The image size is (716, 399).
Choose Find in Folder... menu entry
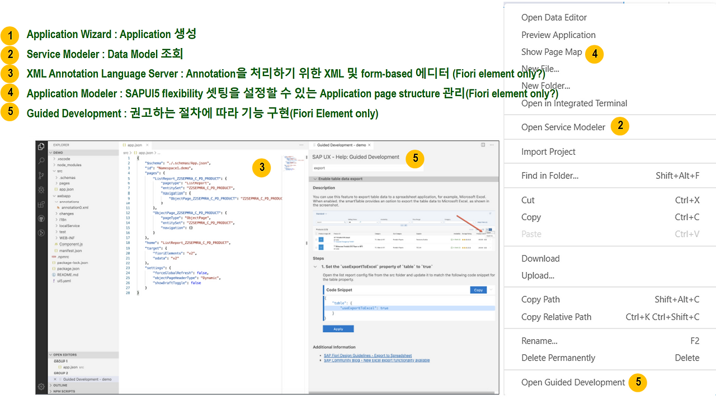(550, 175)
